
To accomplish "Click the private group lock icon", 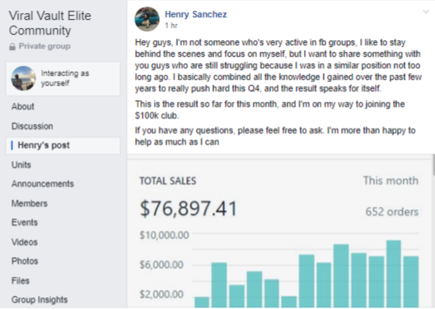I will click(x=12, y=46).
